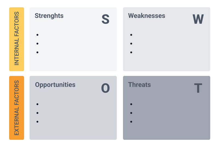The height and width of the screenshot is (146, 219).
Task: Select the Opportunities heading
Action: [55, 85]
